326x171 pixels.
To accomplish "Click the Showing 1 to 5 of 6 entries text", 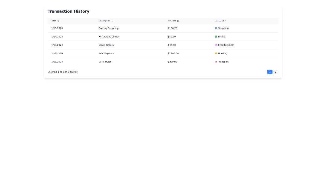I will point(62,72).
